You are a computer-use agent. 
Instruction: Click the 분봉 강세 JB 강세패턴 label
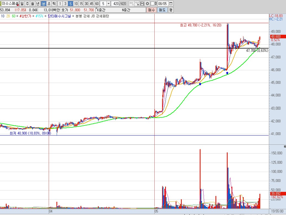coord(92,16)
